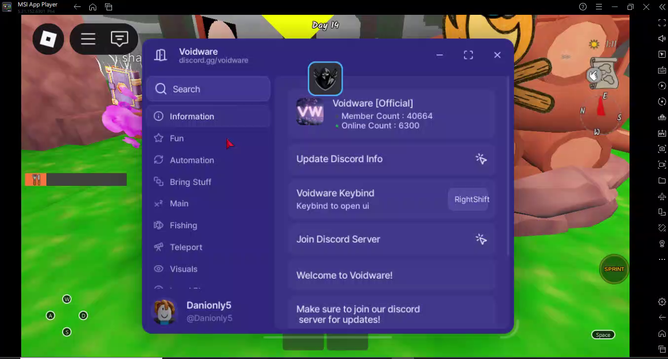Tap the S movement key overlay
Image resolution: width=668 pixels, height=359 pixels.
(67, 332)
